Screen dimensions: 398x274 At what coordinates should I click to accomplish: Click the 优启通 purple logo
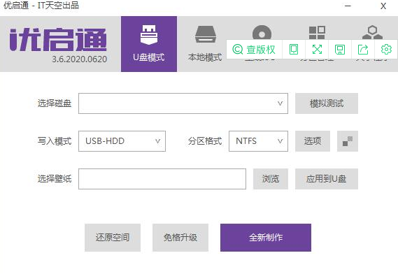click(58, 40)
